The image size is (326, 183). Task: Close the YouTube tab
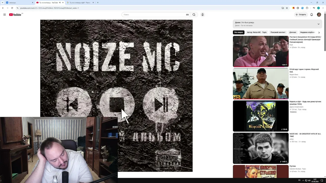tap(63, 3)
